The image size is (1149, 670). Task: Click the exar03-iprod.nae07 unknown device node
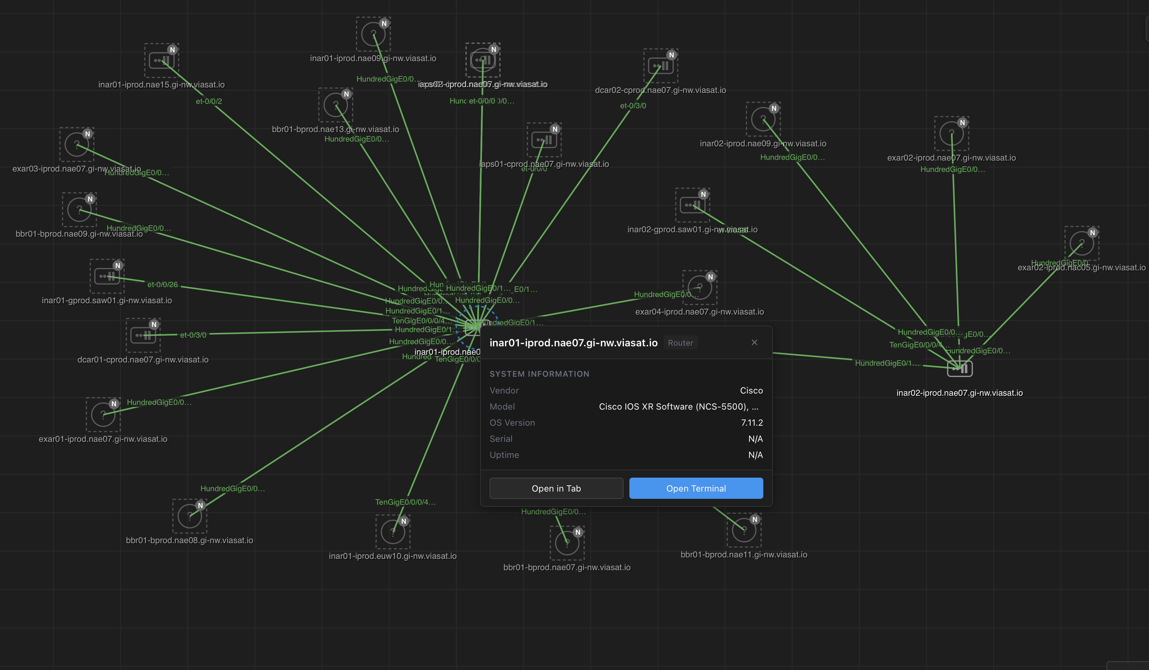click(x=76, y=144)
